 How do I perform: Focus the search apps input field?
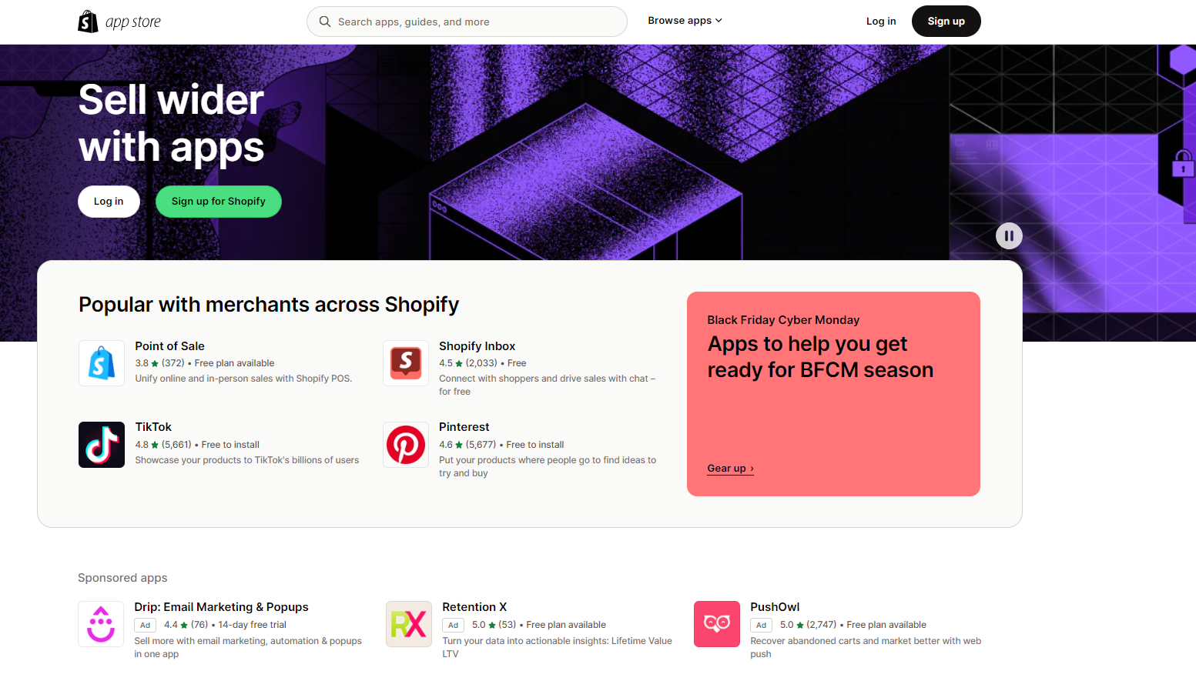click(467, 22)
